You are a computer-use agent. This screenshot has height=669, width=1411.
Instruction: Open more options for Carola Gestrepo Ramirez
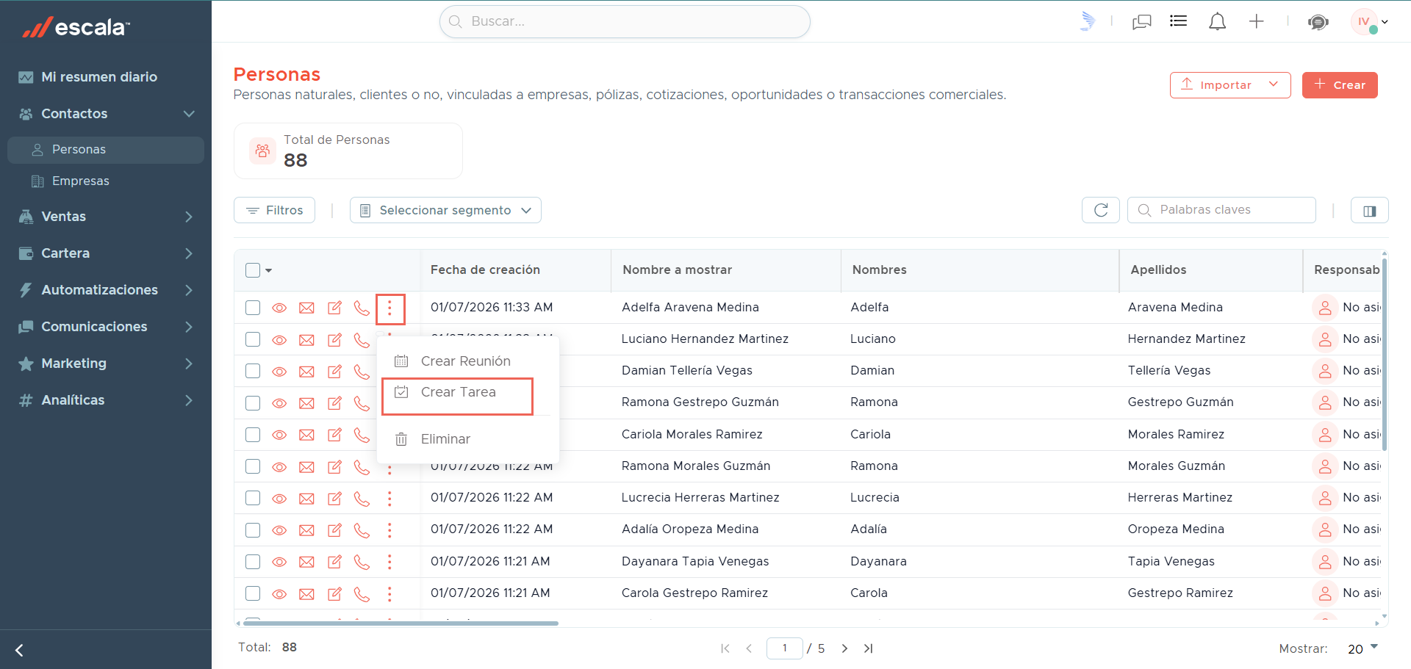pyautogui.click(x=389, y=593)
